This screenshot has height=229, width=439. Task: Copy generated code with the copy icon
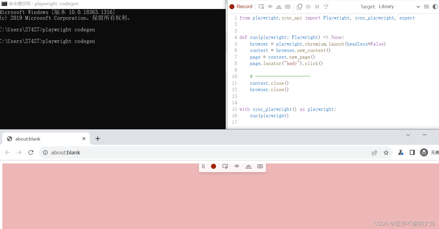[x=299, y=7]
